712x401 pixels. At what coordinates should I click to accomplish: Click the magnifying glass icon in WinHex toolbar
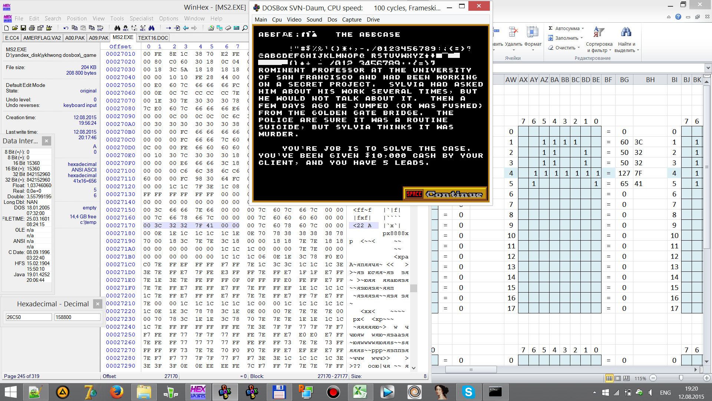pos(245,28)
